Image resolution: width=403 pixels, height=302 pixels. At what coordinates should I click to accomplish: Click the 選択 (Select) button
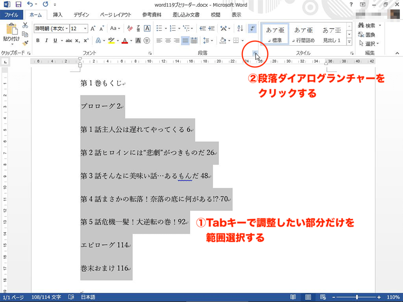pyautogui.click(x=369, y=43)
